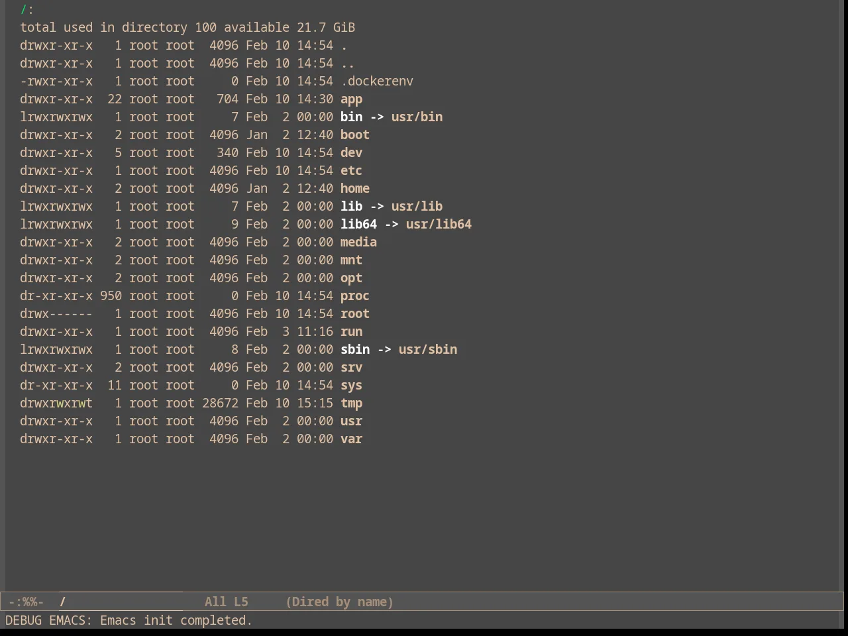The image size is (848, 636).
Task: Open the var directory
Action: [351, 439]
